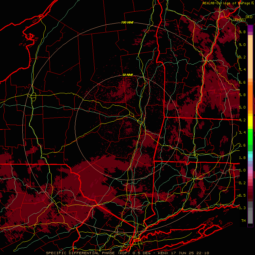255x255 pixels.
Task: Click the 4.2 scale value
Action: [x=242, y=120]
